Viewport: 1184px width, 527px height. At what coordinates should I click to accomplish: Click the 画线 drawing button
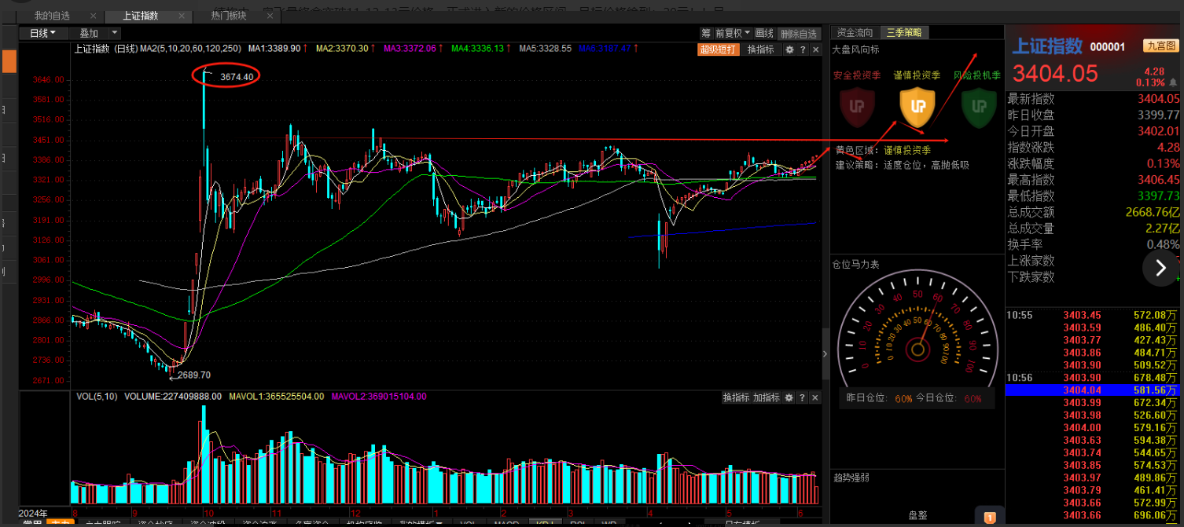click(x=764, y=33)
